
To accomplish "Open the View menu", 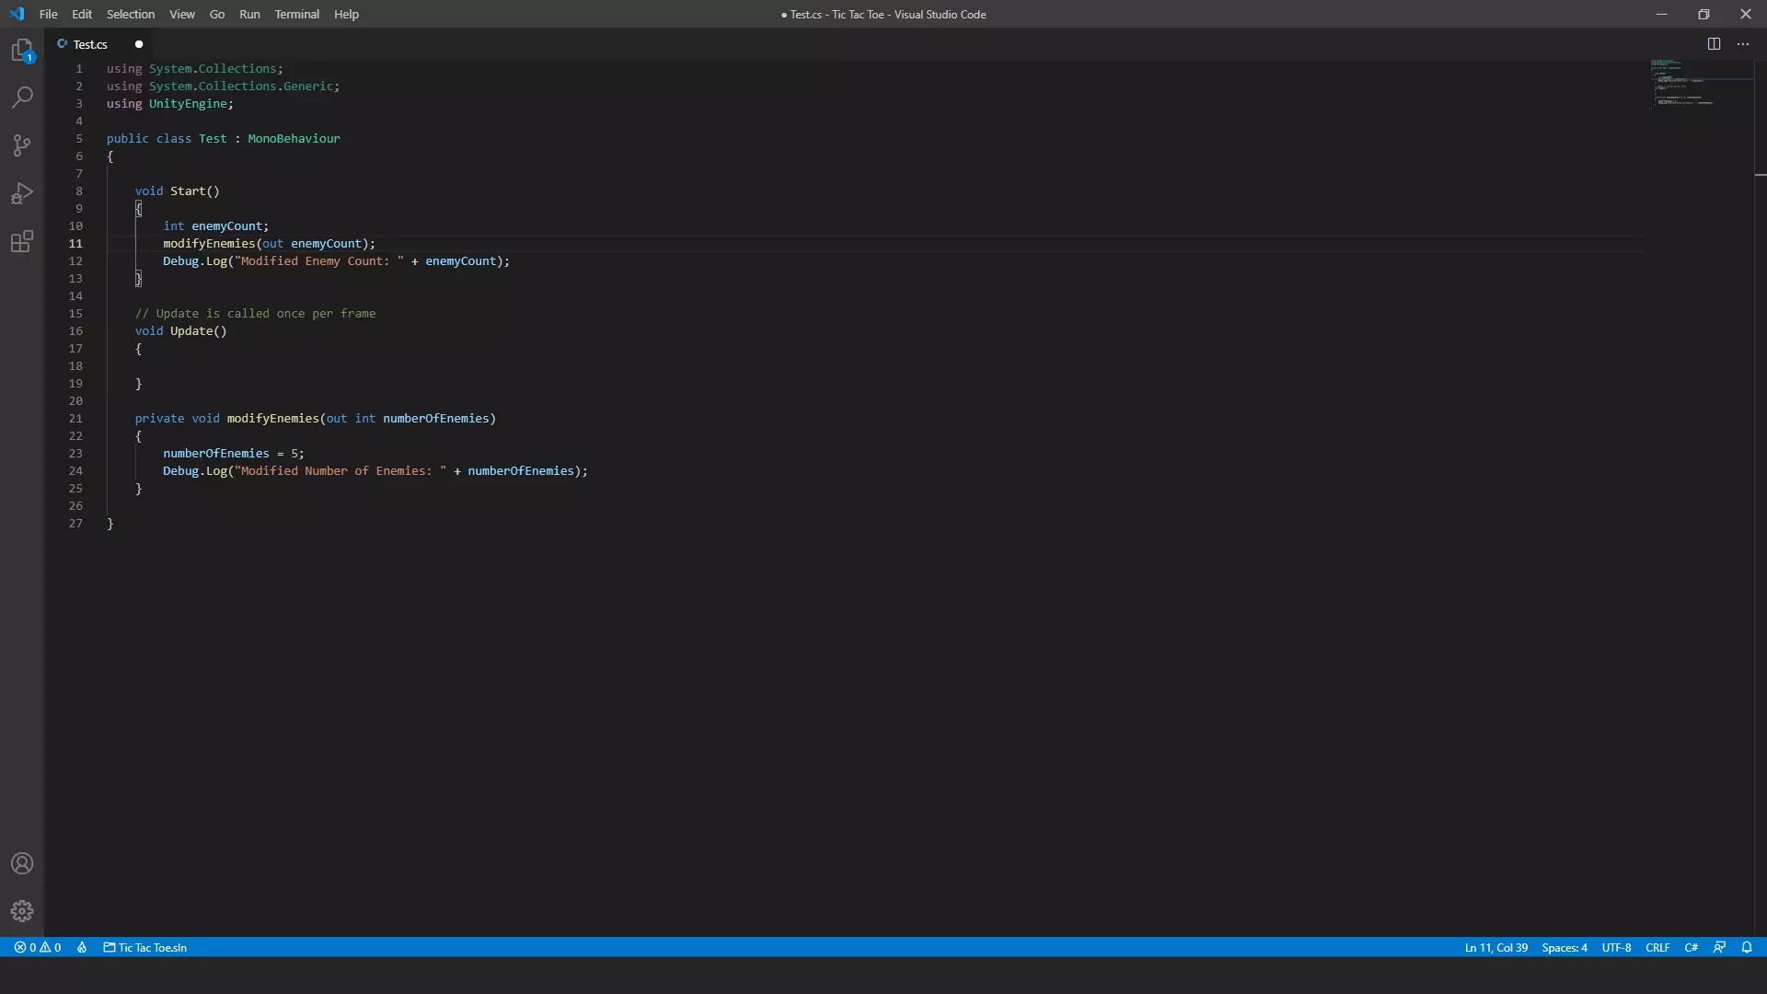I will (x=182, y=14).
